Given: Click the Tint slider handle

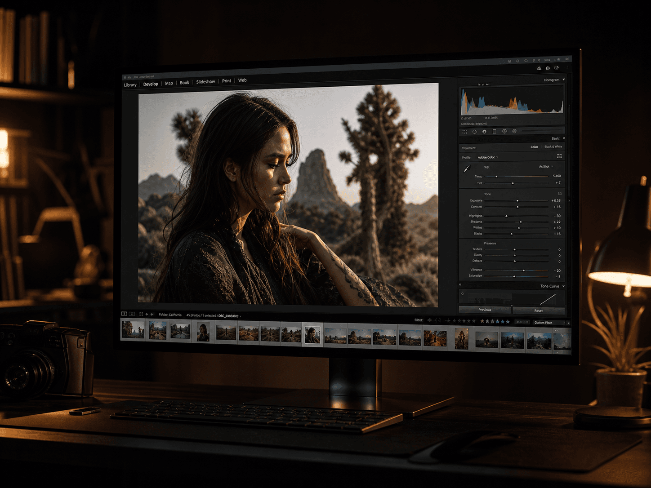Looking at the screenshot, I should 513,183.
